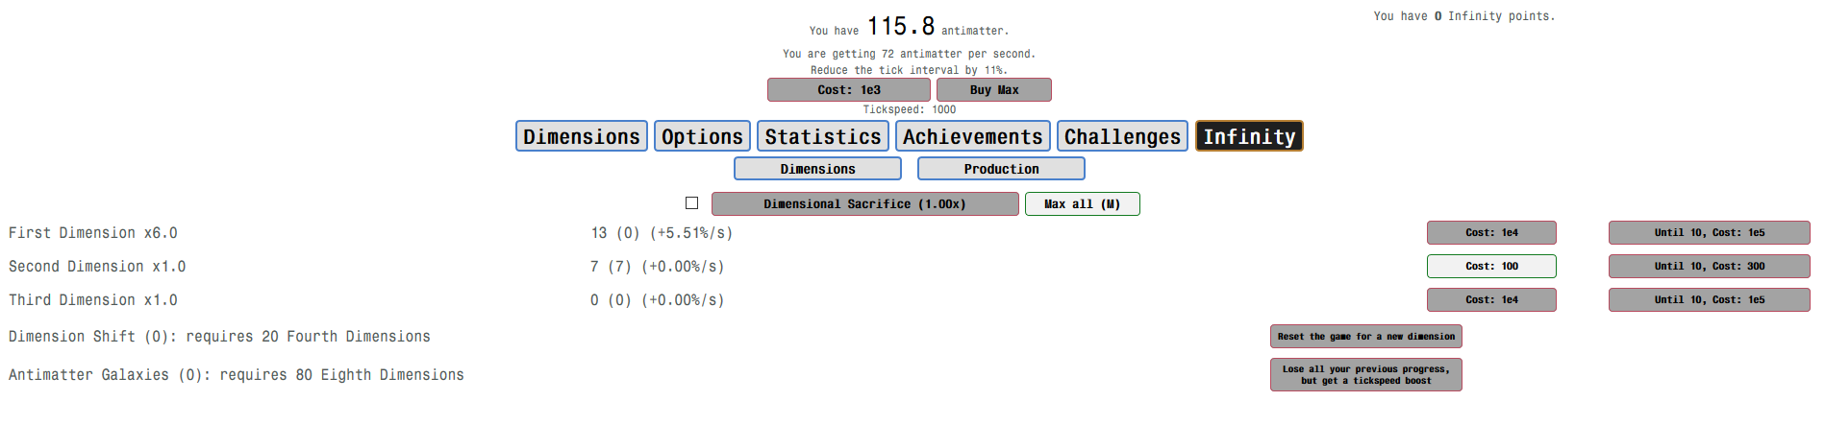This screenshot has width=1825, height=425.
Task: Click Max all (M) button
Action: [1082, 204]
